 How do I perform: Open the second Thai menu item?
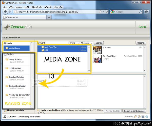click(x=11, y=7)
